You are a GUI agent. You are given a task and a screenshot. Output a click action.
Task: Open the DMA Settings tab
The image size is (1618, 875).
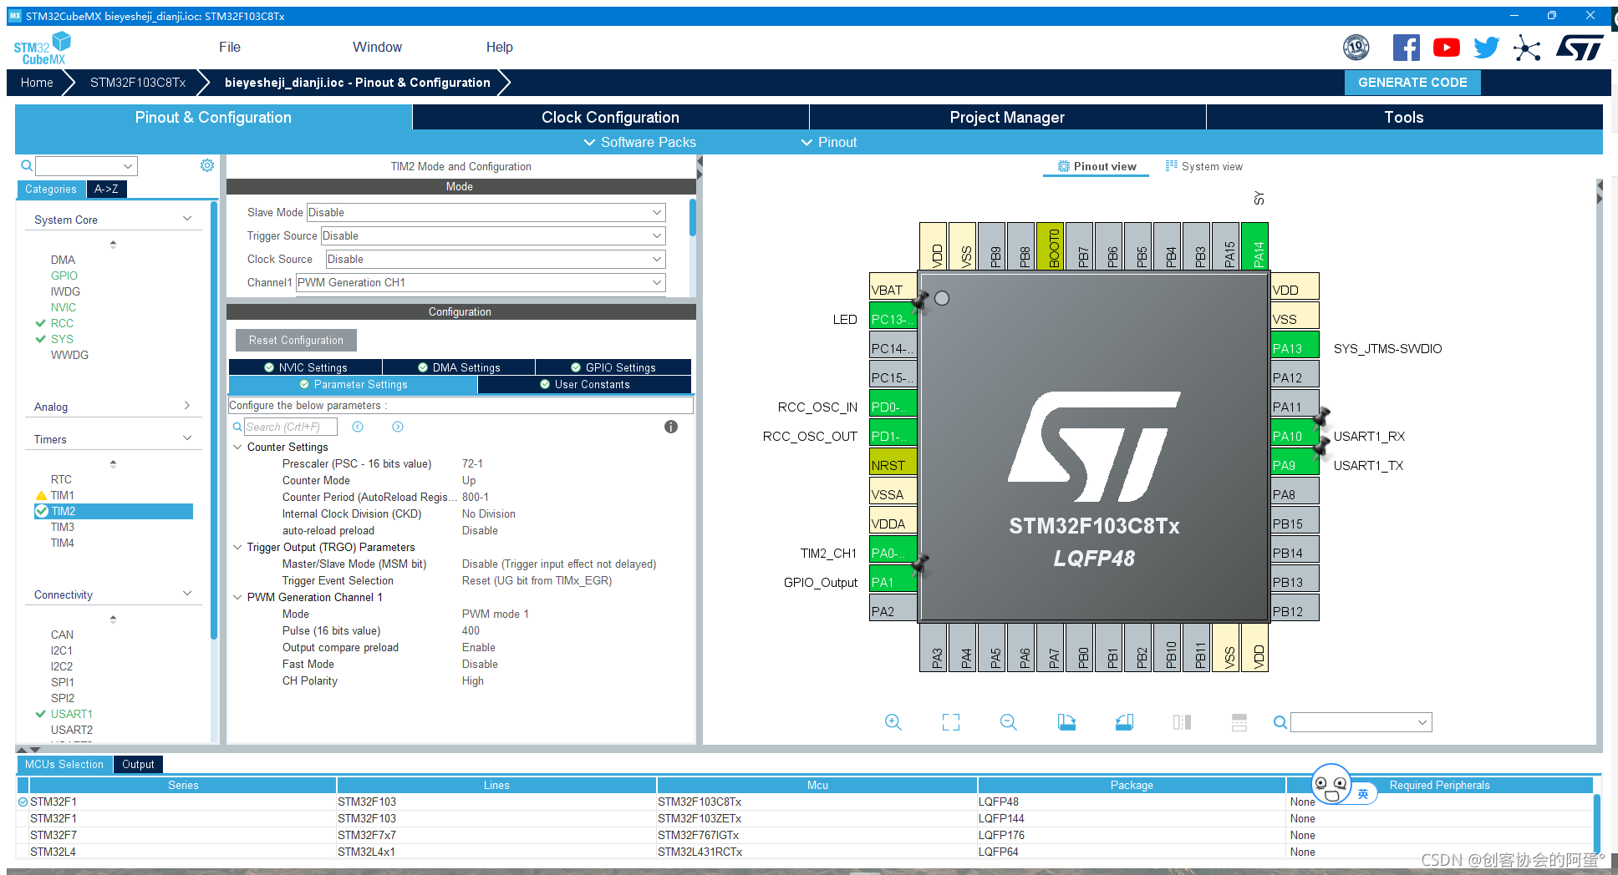pos(459,367)
